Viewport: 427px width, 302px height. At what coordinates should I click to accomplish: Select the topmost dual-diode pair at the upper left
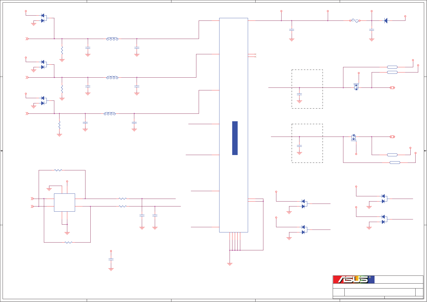[x=44, y=18]
